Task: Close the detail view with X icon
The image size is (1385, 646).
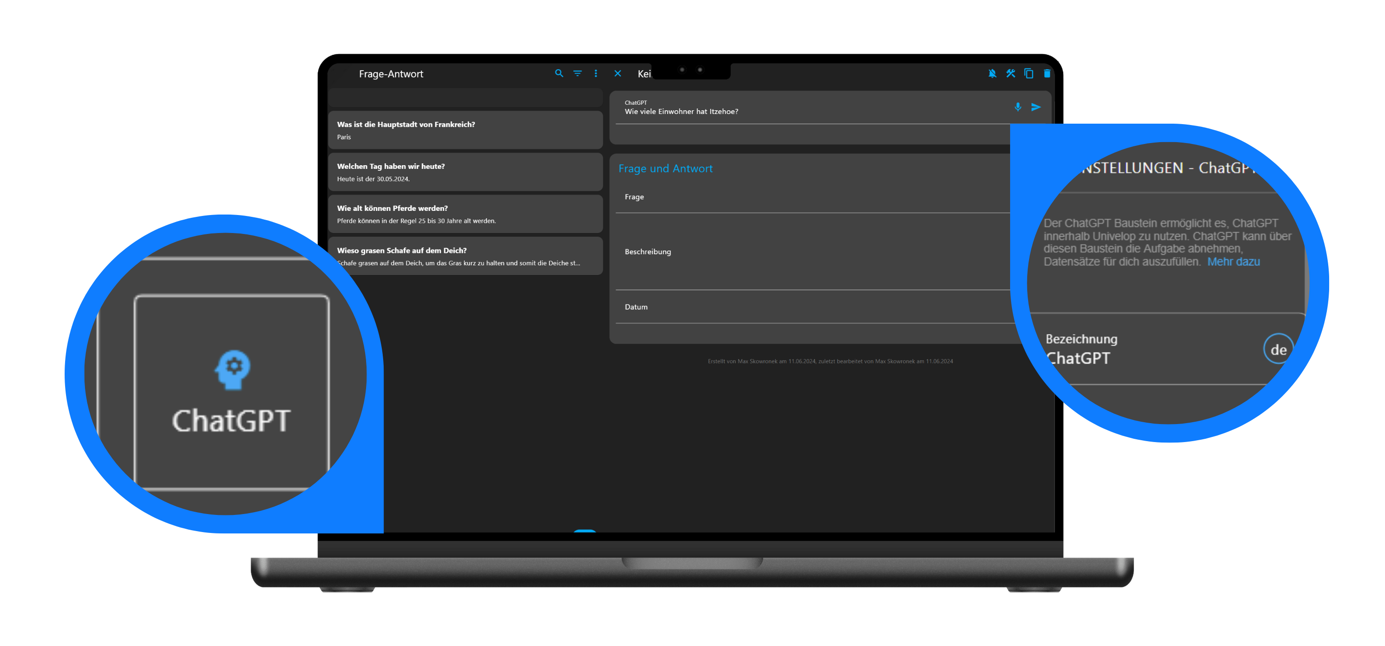Action: click(618, 73)
